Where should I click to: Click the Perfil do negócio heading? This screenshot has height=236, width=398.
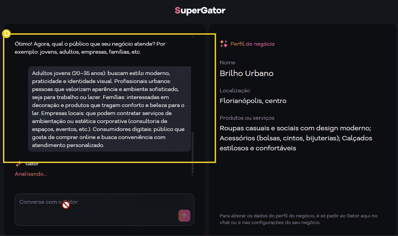(x=252, y=44)
